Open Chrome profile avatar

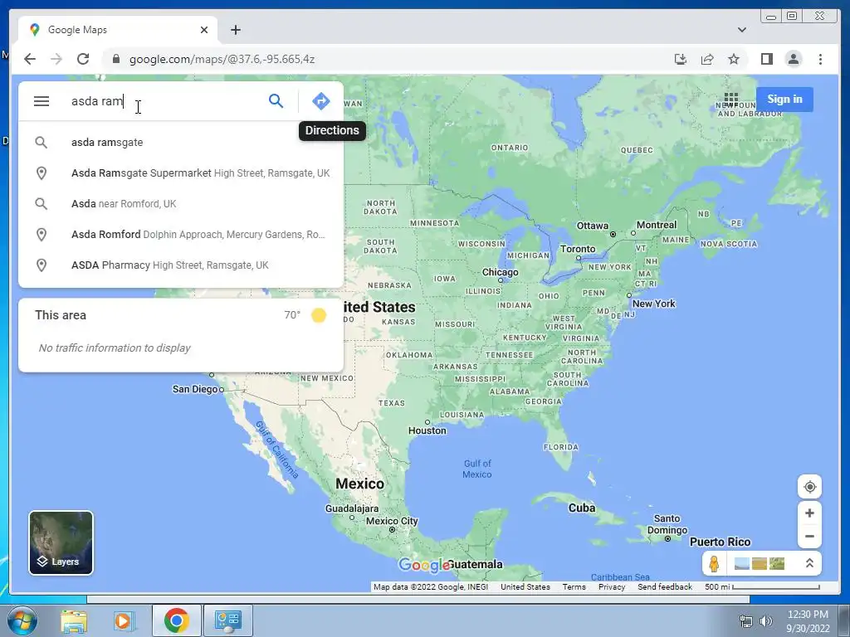click(x=793, y=59)
